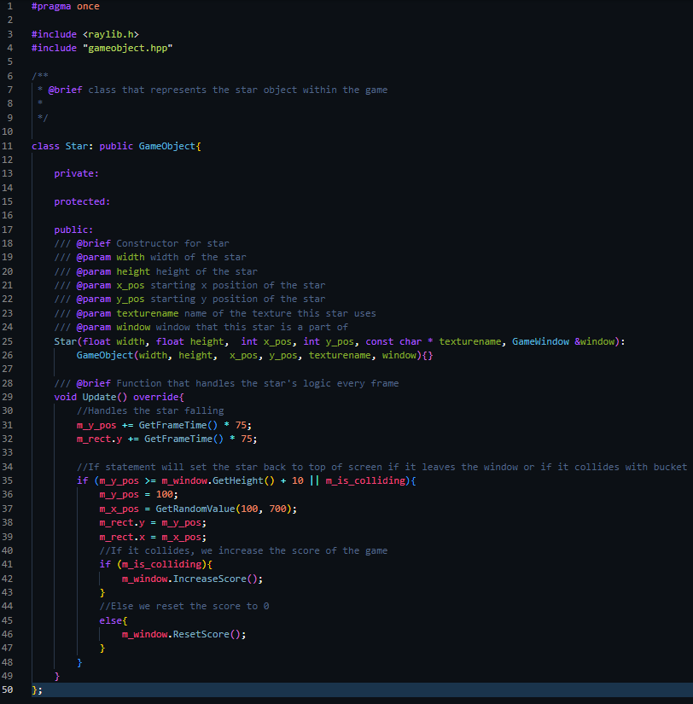Click the 'else' keyword on line 45
Screen dimensions: 693x704
pyautogui.click(x=110, y=620)
